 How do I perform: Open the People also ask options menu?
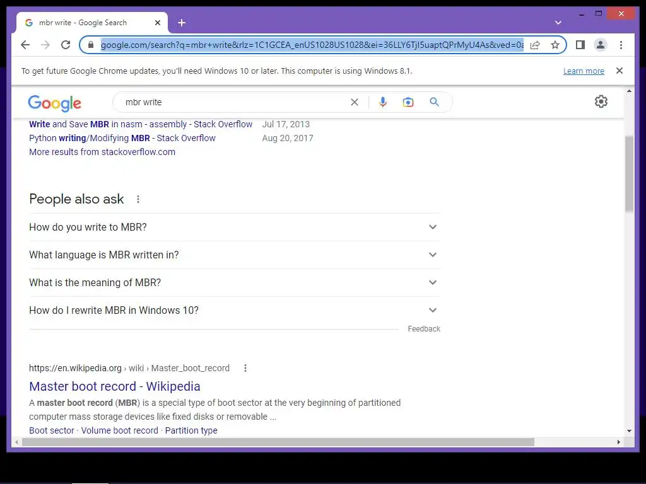tap(138, 199)
